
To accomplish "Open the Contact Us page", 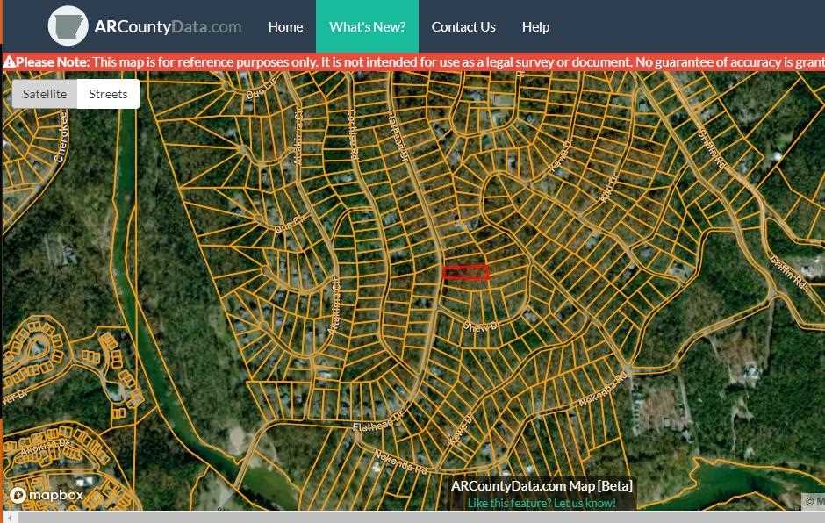I will coord(463,26).
